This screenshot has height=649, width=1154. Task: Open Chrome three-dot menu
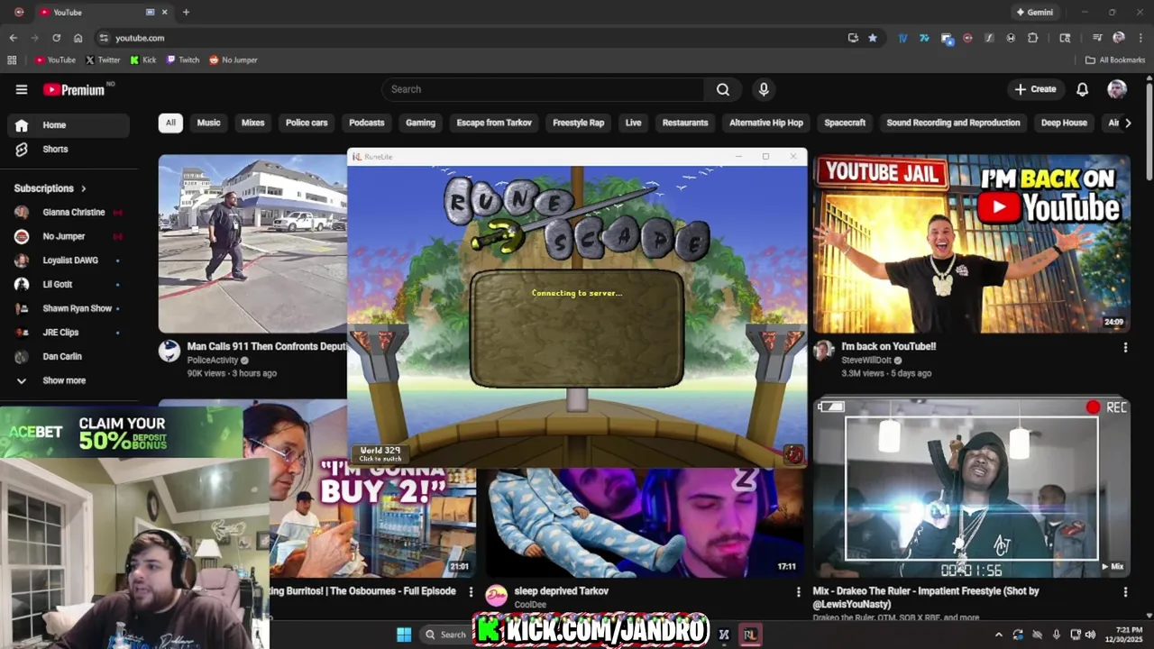click(x=1140, y=38)
